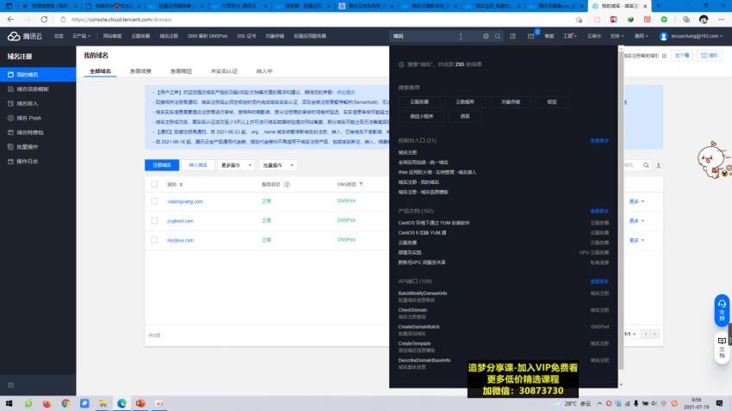Open DNS 解析 DNSPod in the top navigation
The image size is (732, 411).
click(x=208, y=36)
